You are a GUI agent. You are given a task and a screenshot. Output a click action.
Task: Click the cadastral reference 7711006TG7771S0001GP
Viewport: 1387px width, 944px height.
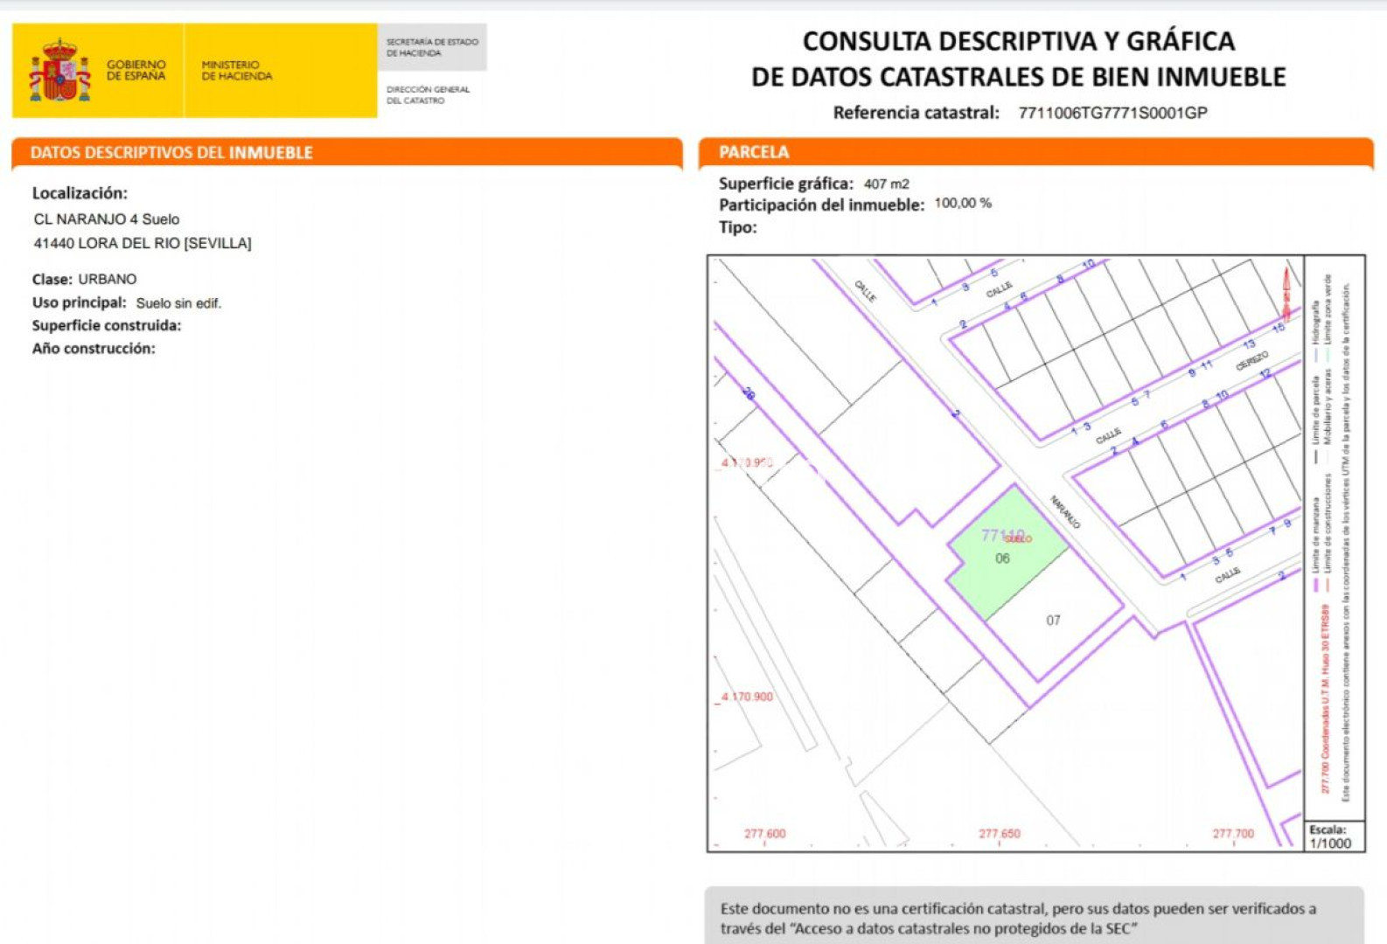1112,113
